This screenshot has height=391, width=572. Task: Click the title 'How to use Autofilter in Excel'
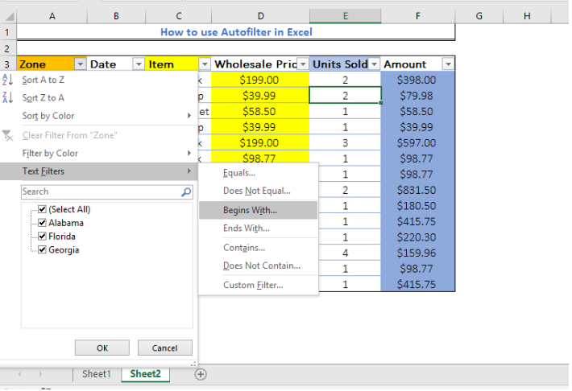(236, 32)
